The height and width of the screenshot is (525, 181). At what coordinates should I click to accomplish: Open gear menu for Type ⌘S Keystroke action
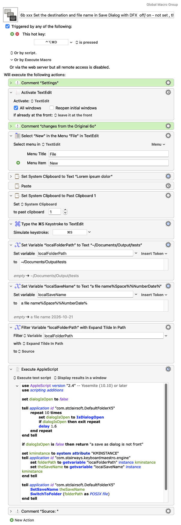pyautogui.click(x=168, y=224)
